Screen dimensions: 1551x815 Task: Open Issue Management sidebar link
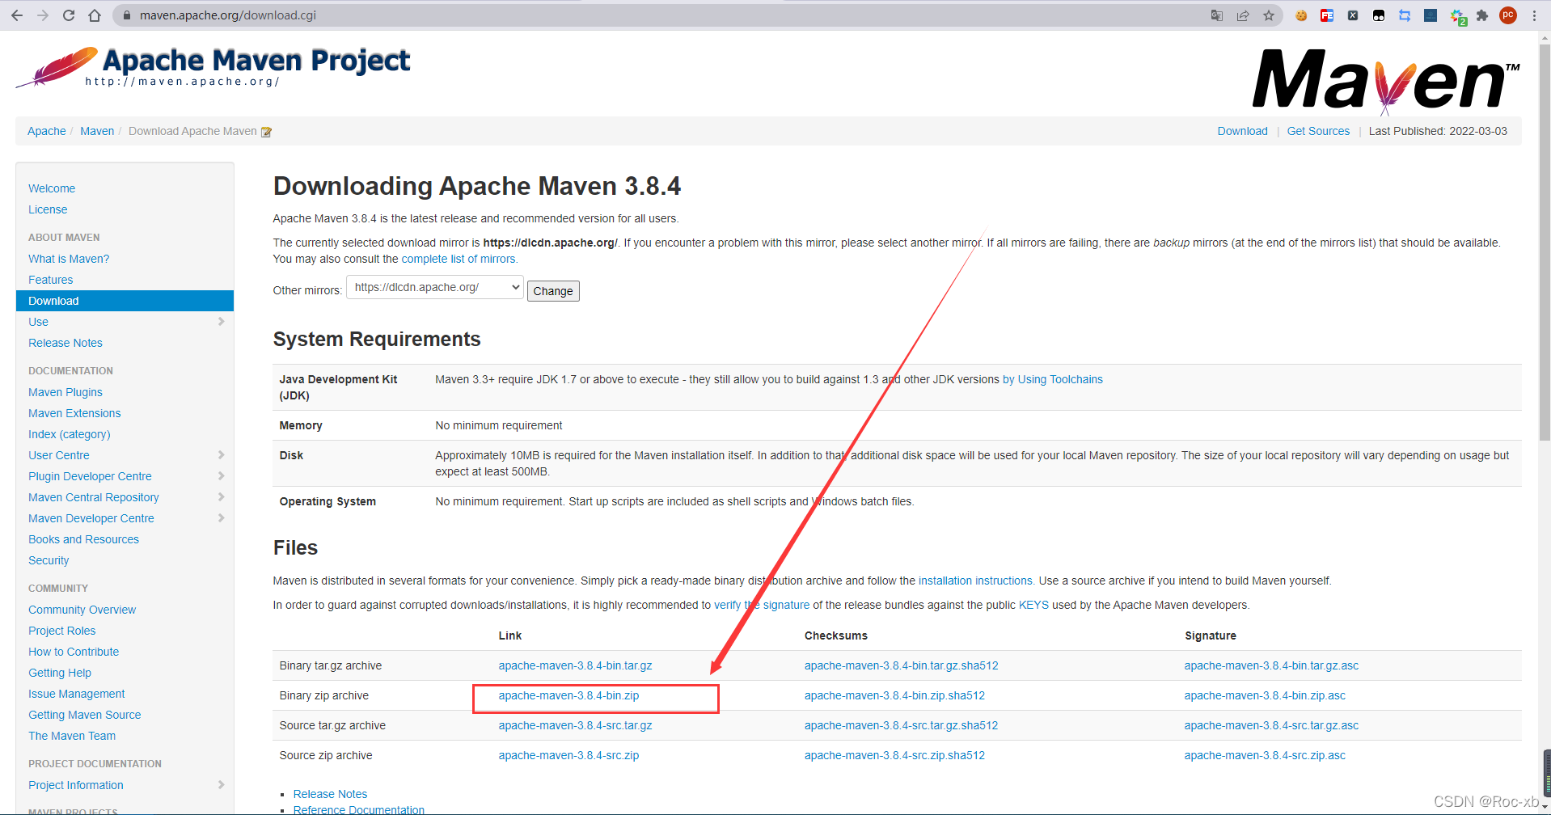(x=77, y=694)
